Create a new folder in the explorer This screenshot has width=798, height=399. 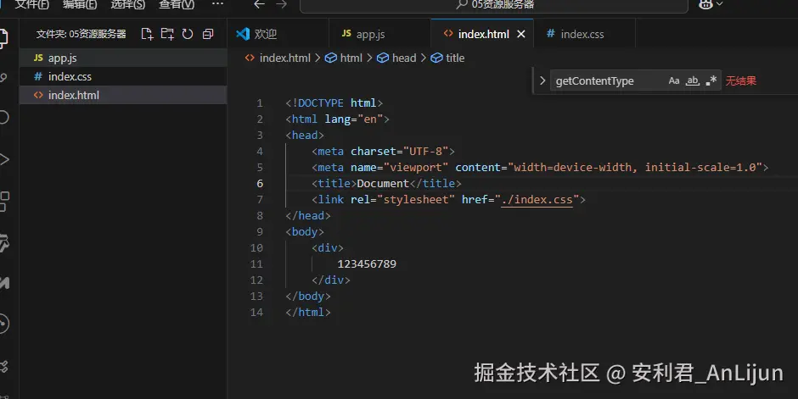[167, 34]
